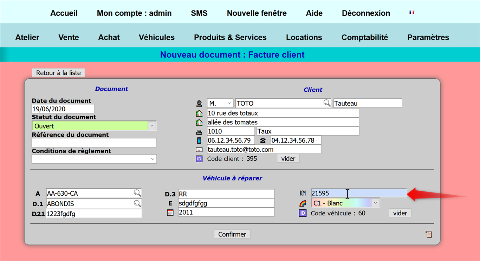
Task: Click vider button beside Code véhicule
Action: [400, 213]
